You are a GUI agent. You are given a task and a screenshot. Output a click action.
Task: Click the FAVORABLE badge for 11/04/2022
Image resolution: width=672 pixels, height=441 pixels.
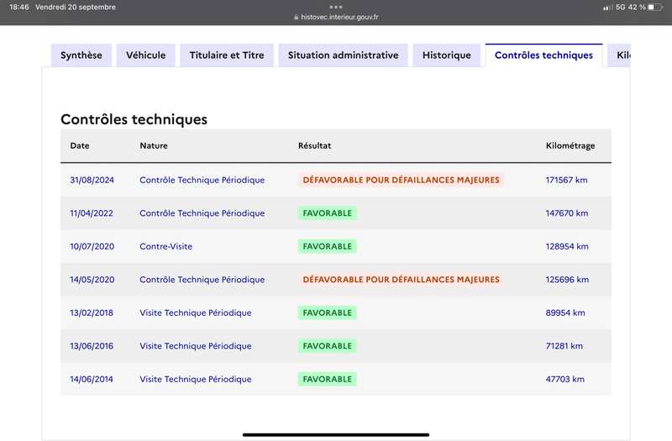point(328,213)
